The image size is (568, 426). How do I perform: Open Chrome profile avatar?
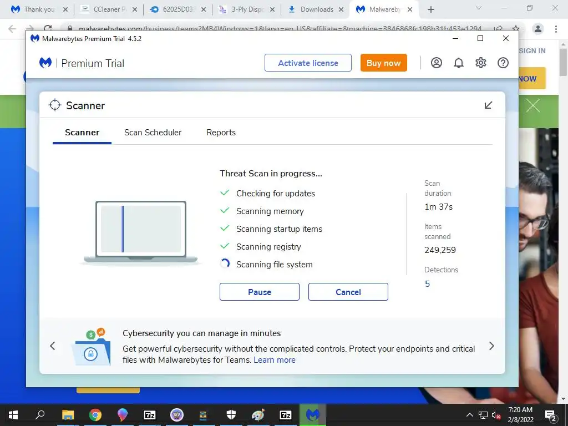coord(538,29)
